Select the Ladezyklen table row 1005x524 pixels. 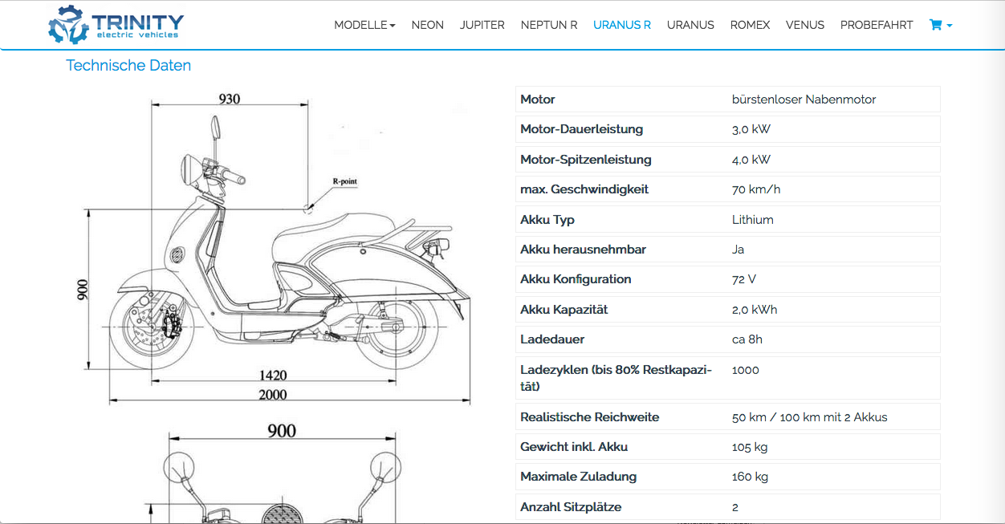tap(727, 378)
